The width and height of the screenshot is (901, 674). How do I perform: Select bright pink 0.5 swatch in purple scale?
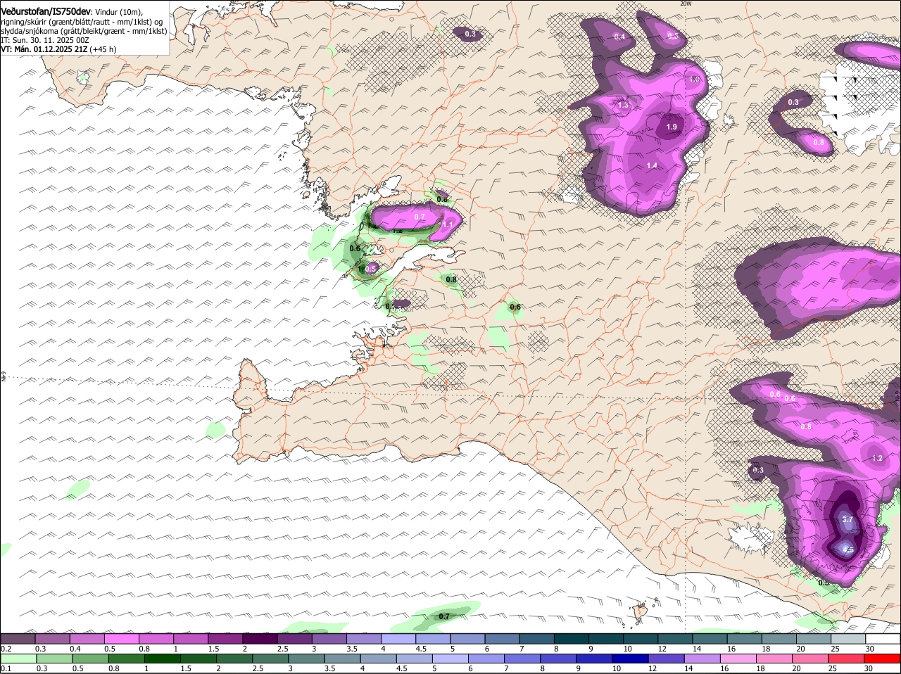coord(122,638)
